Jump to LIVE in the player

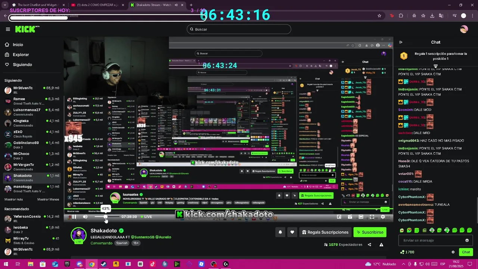146,217
